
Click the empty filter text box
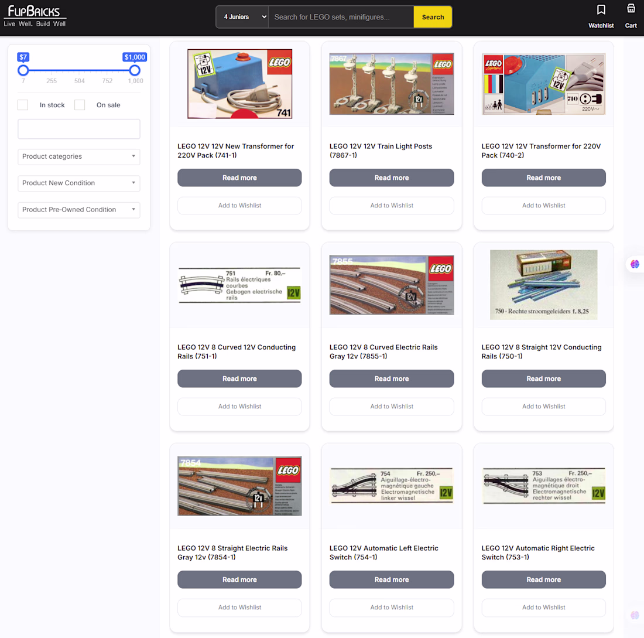pos(79,129)
